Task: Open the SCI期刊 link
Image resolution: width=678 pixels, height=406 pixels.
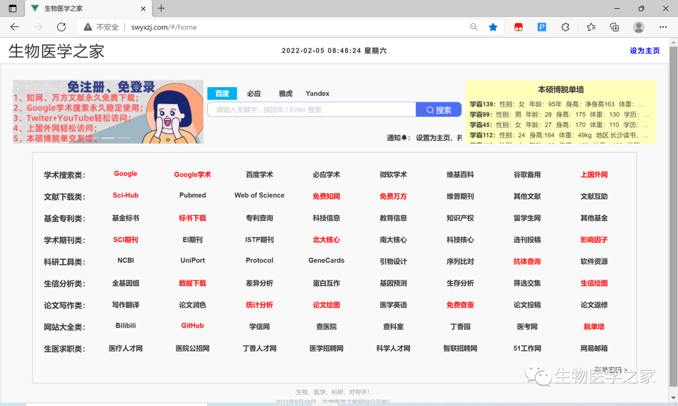Action: 126,240
